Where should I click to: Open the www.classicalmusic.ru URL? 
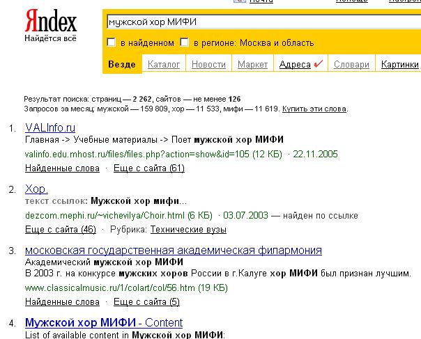click(110, 287)
